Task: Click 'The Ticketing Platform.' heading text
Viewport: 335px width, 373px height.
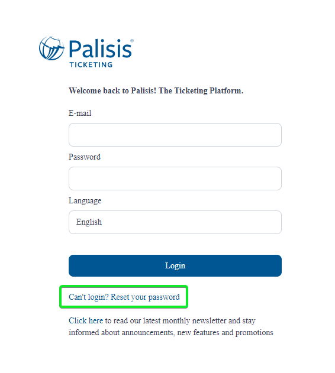Action: (x=201, y=90)
